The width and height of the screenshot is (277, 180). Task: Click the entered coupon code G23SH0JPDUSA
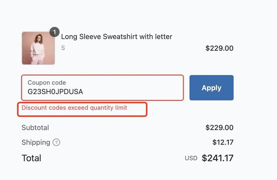tap(55, 92)
